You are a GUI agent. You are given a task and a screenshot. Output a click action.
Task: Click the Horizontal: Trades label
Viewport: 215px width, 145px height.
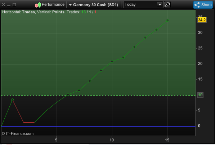(18, 12)
